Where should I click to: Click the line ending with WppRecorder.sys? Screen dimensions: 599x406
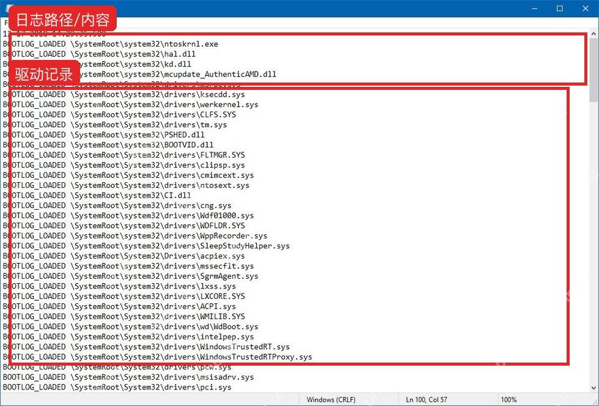pyautogui.click(x=135, y=236)
